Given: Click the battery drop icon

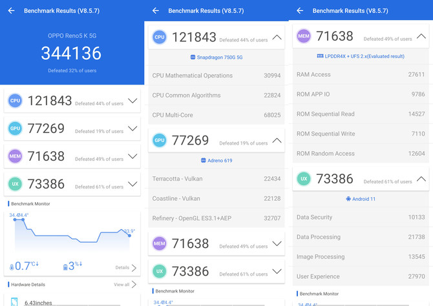Looking at the screenshot, I should 65,267.
